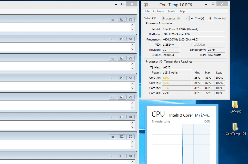Click Core #1 temperature 85°C

click(177, 83)
